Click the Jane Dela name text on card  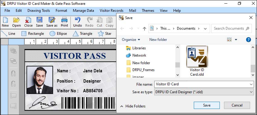tap(93, 71)
